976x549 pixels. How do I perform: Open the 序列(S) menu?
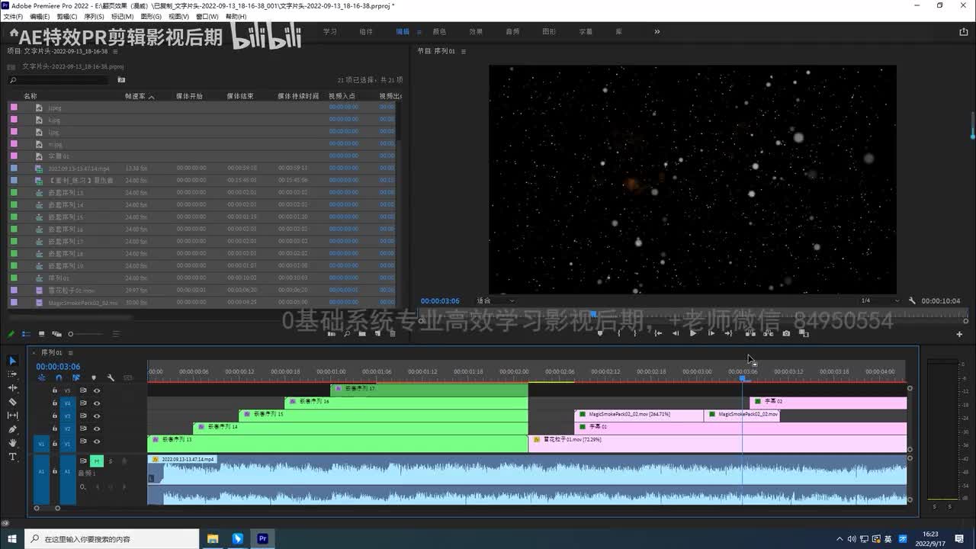[x=94, y=16]
